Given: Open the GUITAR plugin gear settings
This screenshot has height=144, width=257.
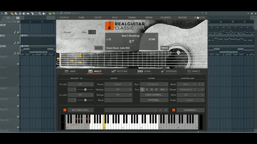Looking at the screenshot, I should 61,13.
